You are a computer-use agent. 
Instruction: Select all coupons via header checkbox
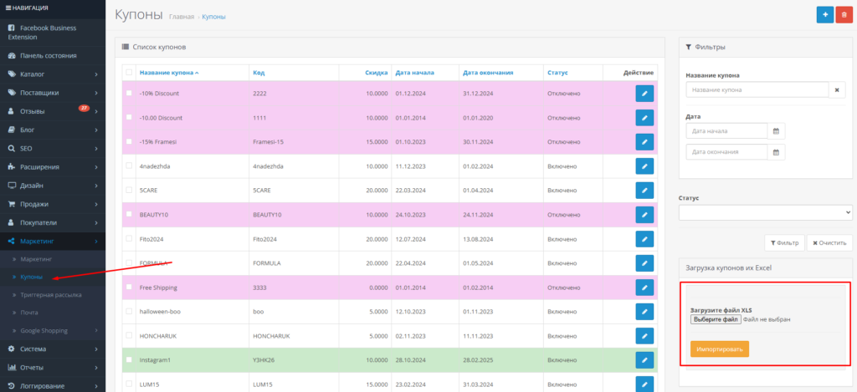click(x=129, y=73)
